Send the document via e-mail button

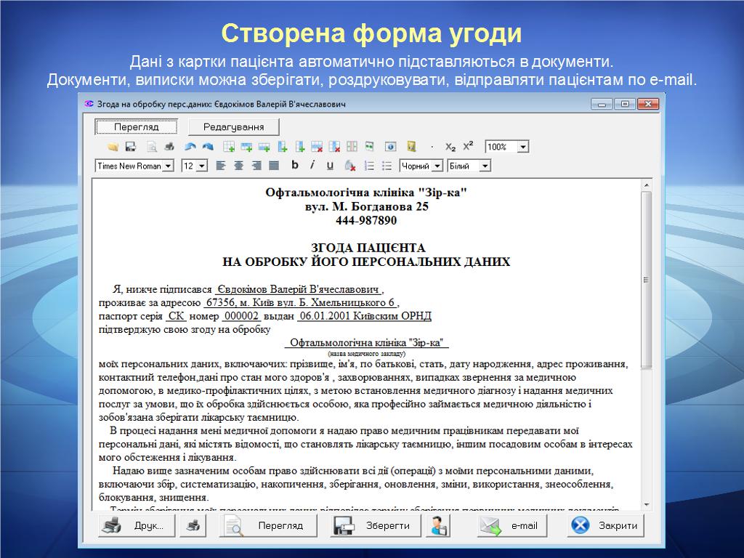point(509,525)
